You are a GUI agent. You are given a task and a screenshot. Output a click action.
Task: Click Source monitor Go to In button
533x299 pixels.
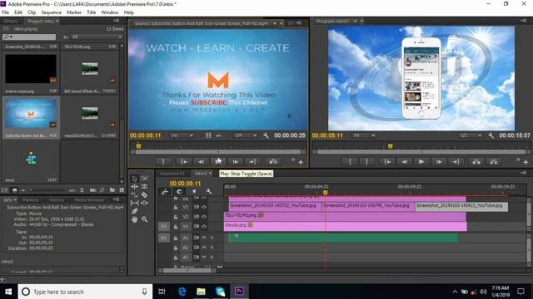click(184, 162)
